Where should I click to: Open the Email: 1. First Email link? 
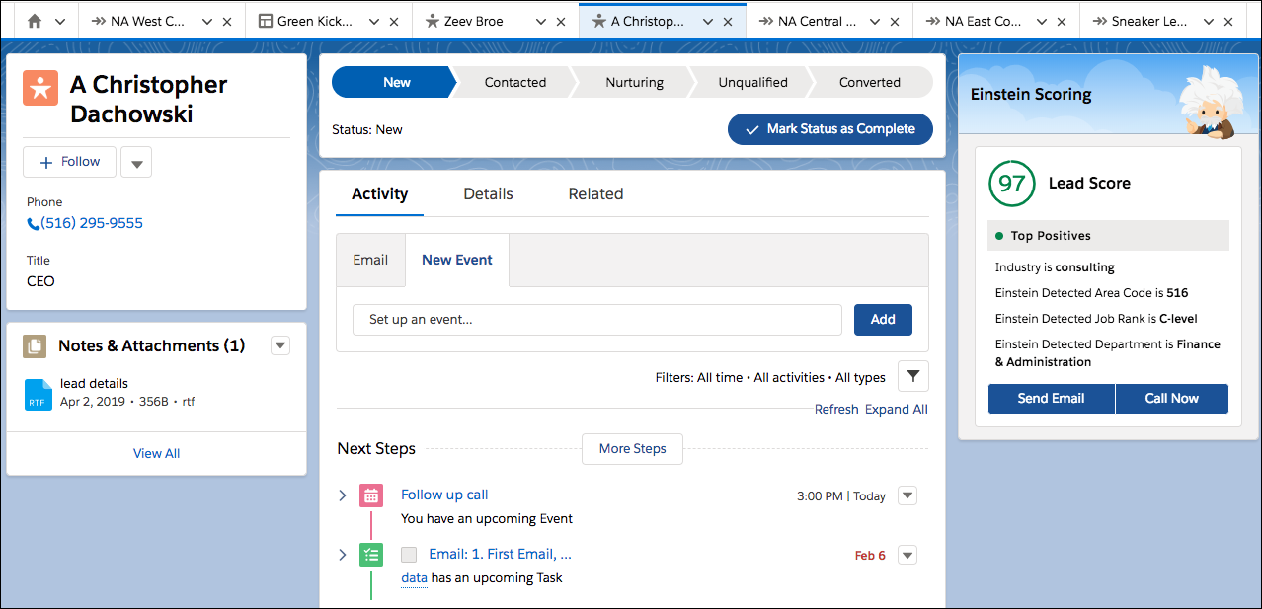coord(500,555)
